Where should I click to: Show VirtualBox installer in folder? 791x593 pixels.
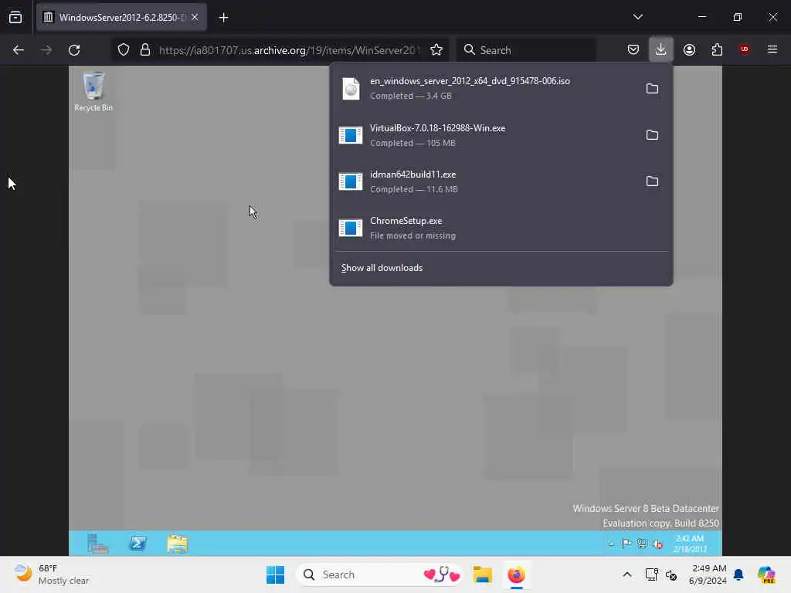click(x=652, y=135)
